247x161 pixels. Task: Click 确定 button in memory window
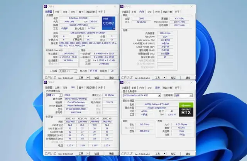(x=188, y=78)
